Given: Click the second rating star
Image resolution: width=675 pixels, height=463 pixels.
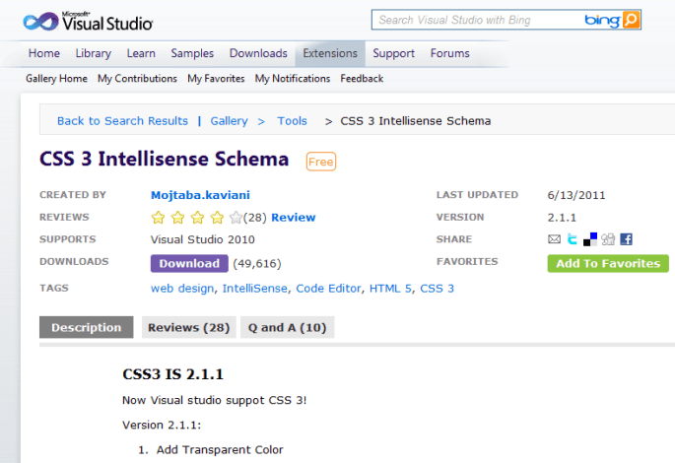Looking at the screenshot, I should pos(177,218).
